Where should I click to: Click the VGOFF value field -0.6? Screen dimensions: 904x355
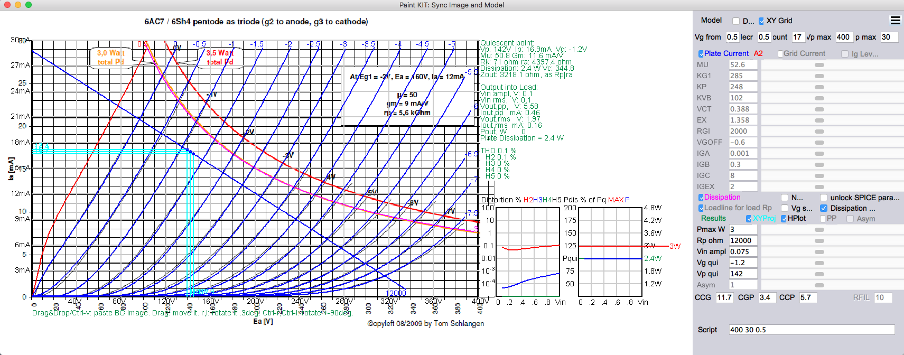point(743,142)
